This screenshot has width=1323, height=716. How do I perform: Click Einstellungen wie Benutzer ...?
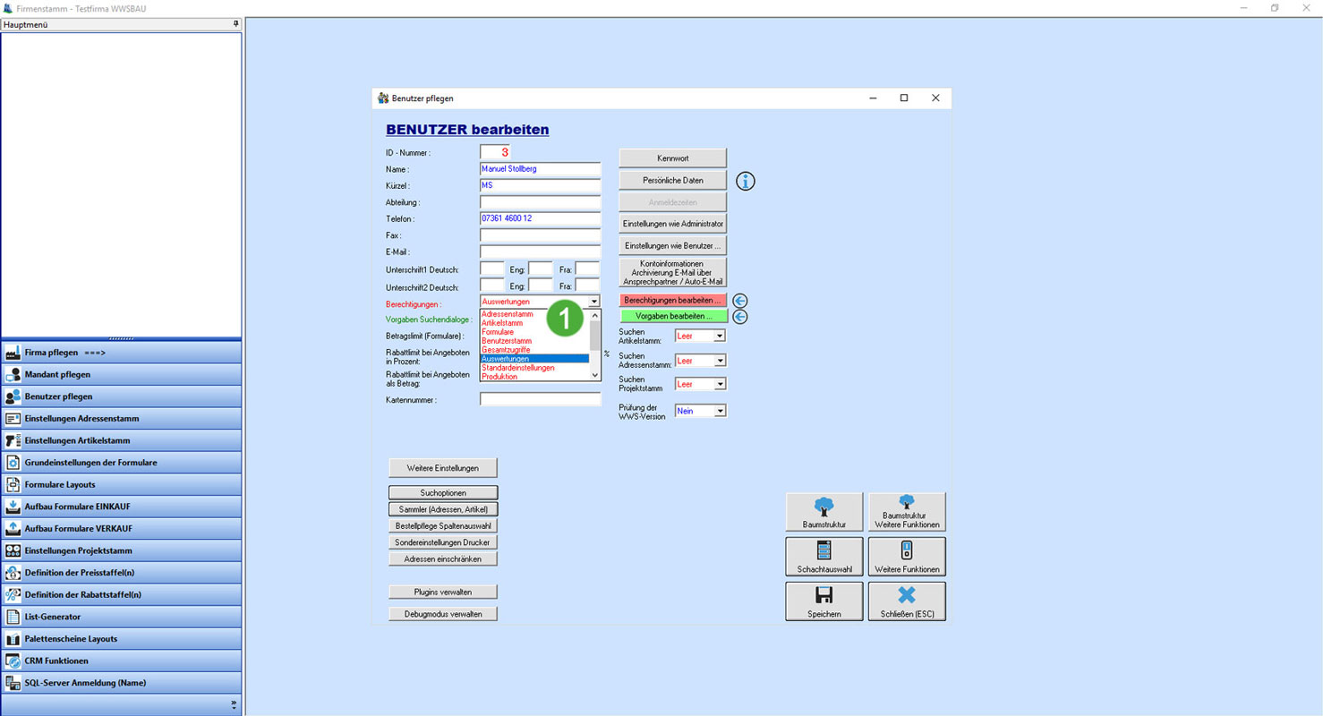673,245
